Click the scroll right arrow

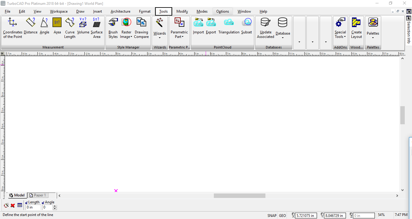tap(397, 196)
